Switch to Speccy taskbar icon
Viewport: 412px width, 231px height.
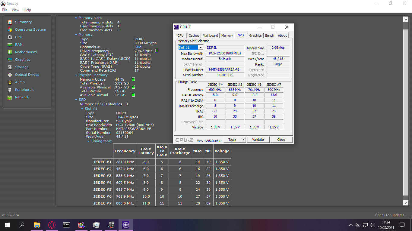click(x=111, y=225)
